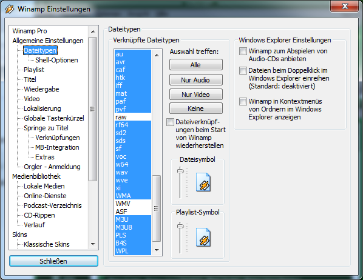Toggle Dateiverknüpfungen beim Start wiederherstellen

click(x=170, y=122)
